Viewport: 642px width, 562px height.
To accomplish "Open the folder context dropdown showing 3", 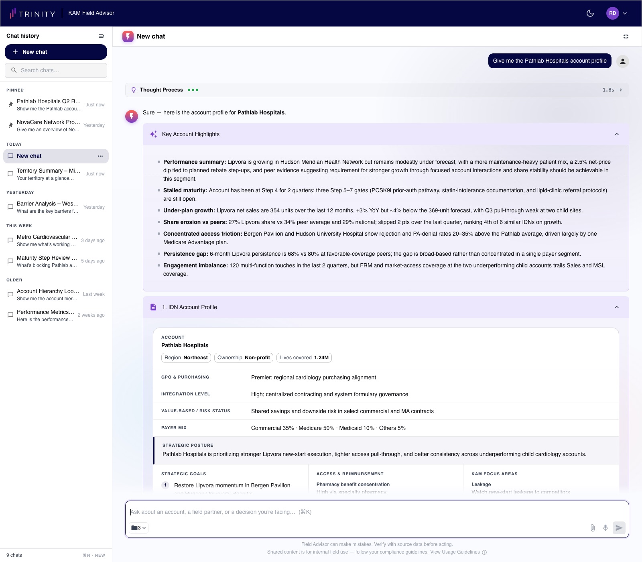I will [x=139, y=528].
